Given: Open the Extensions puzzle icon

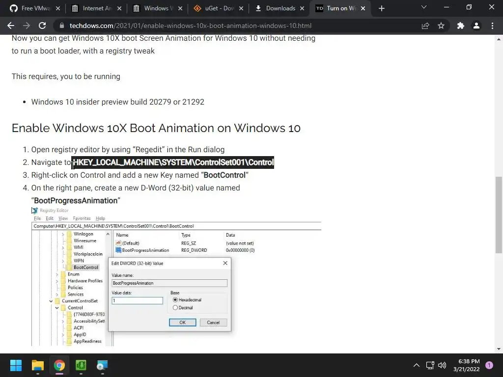Looking at the screenshot, I should 461,26.
